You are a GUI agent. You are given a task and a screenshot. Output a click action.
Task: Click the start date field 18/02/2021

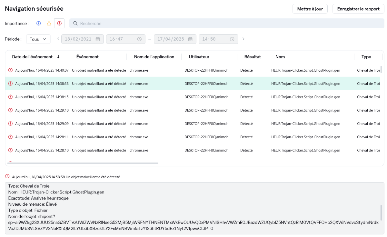click(x=83, y=39)
